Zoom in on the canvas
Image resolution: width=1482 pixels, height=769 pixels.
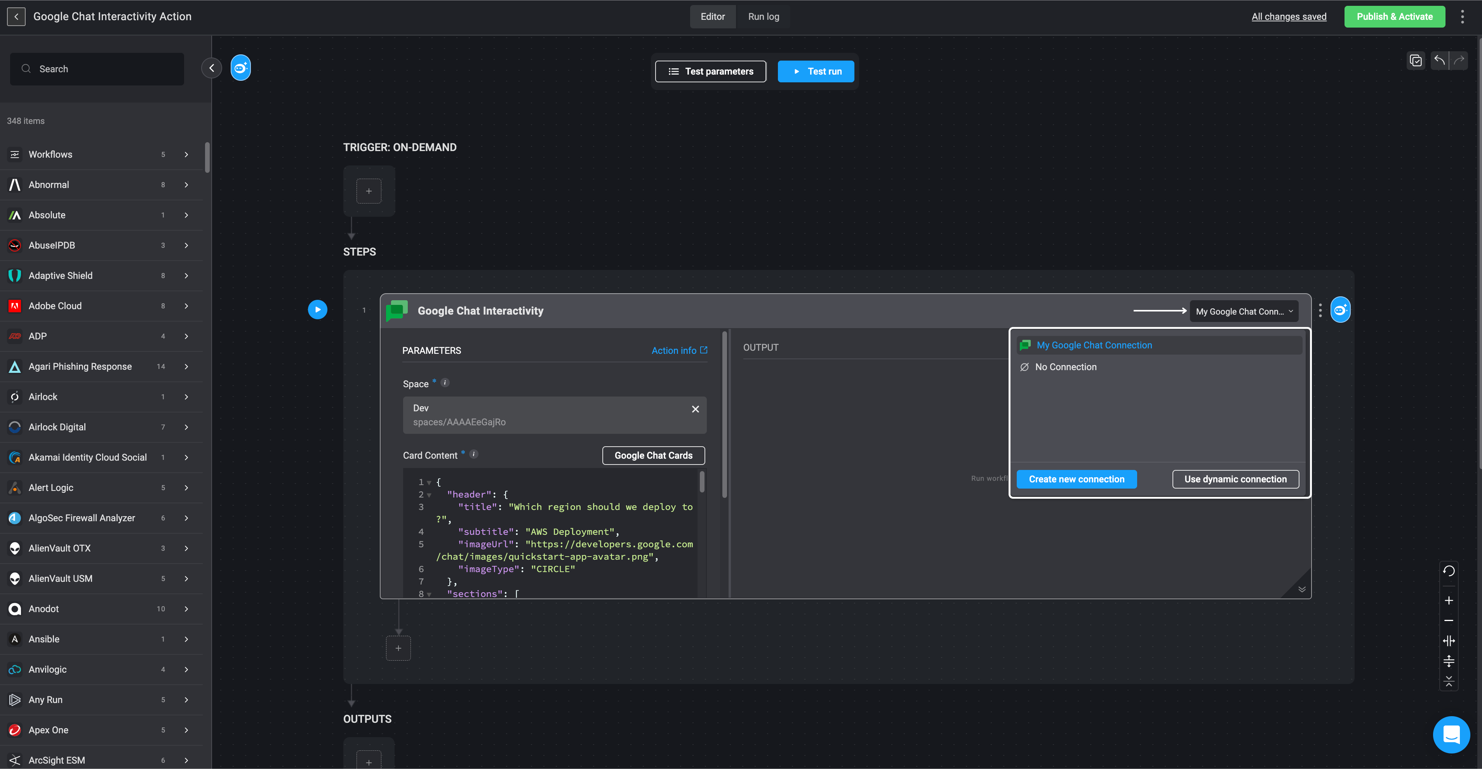1449,600
